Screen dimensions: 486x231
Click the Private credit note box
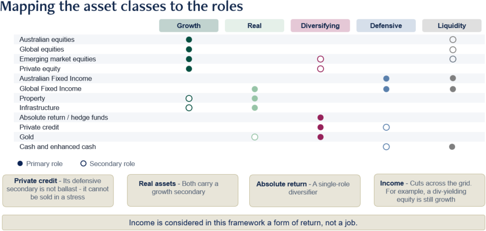click(58, 190)
